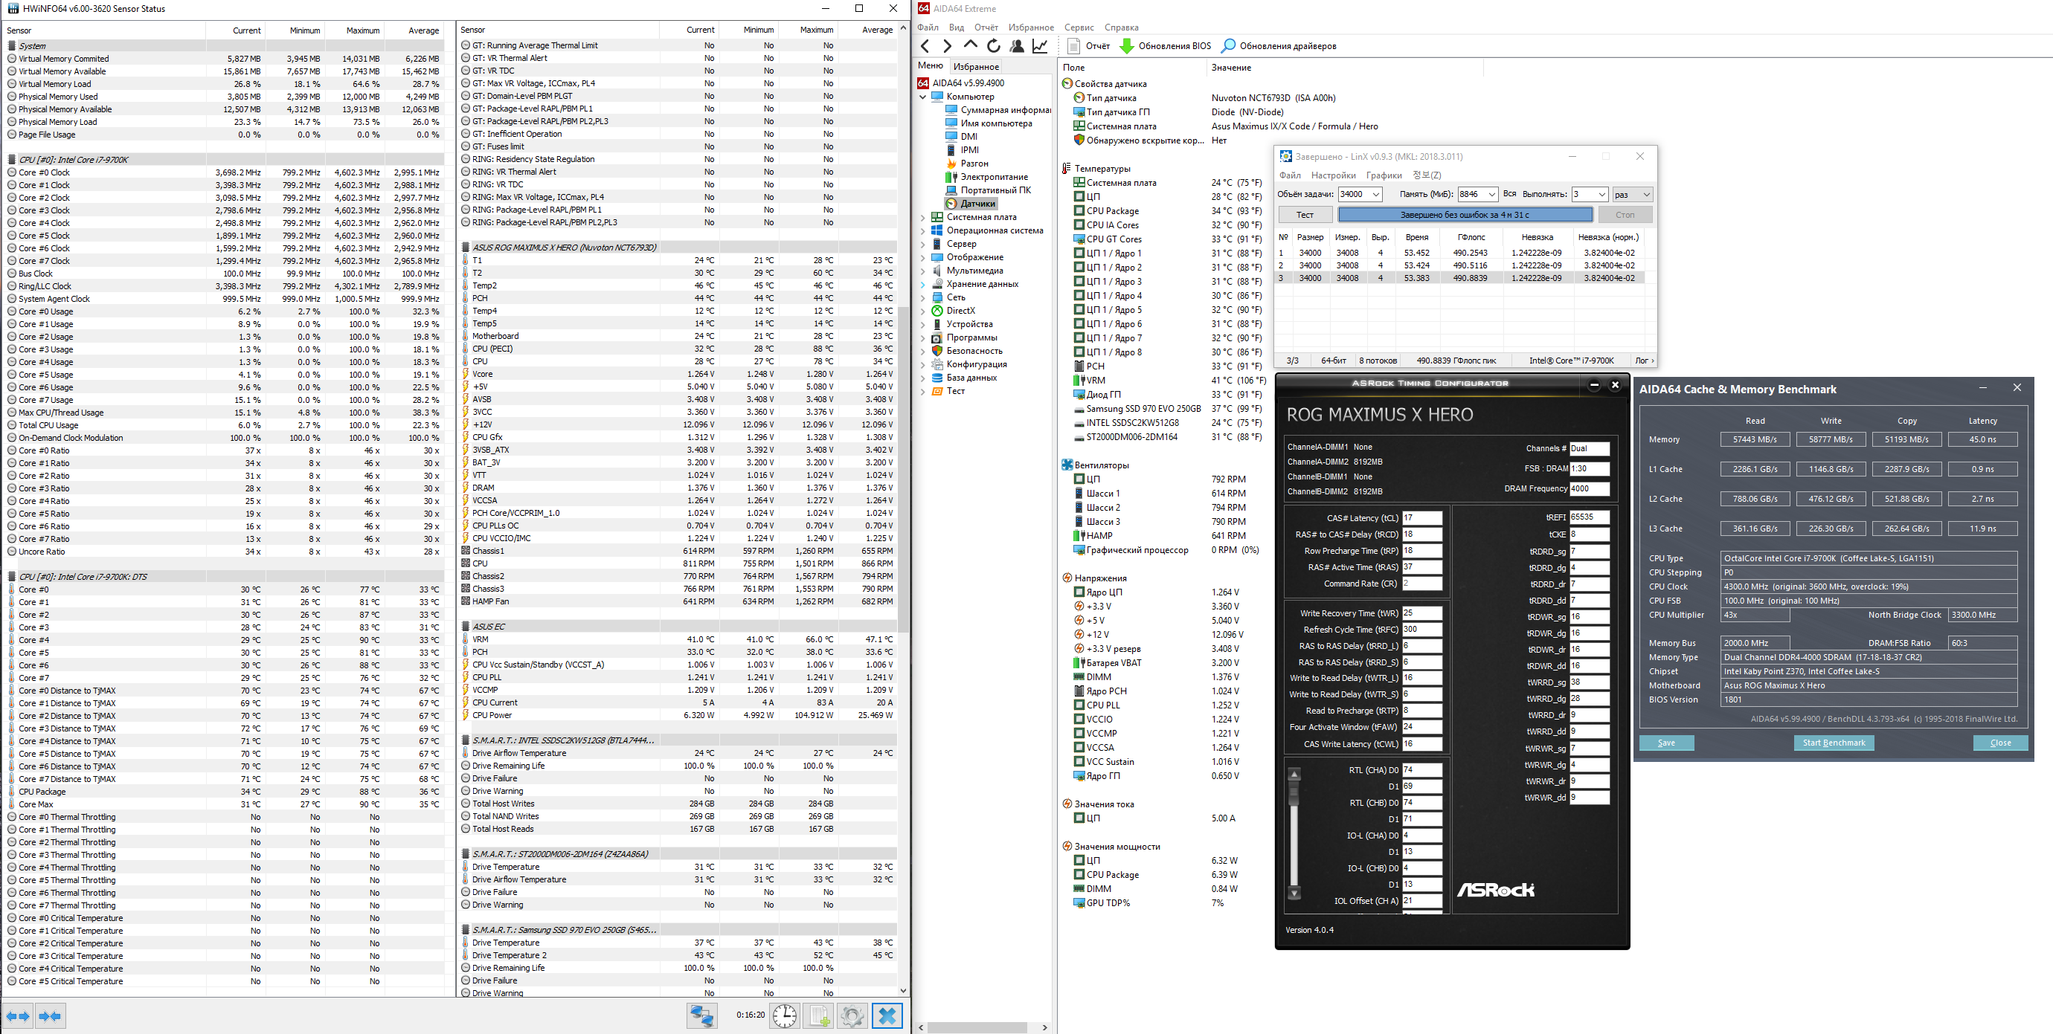Reset HWiNFO min/max with clock icon
2053x1034 pixels.
(x=784, y=1015)
